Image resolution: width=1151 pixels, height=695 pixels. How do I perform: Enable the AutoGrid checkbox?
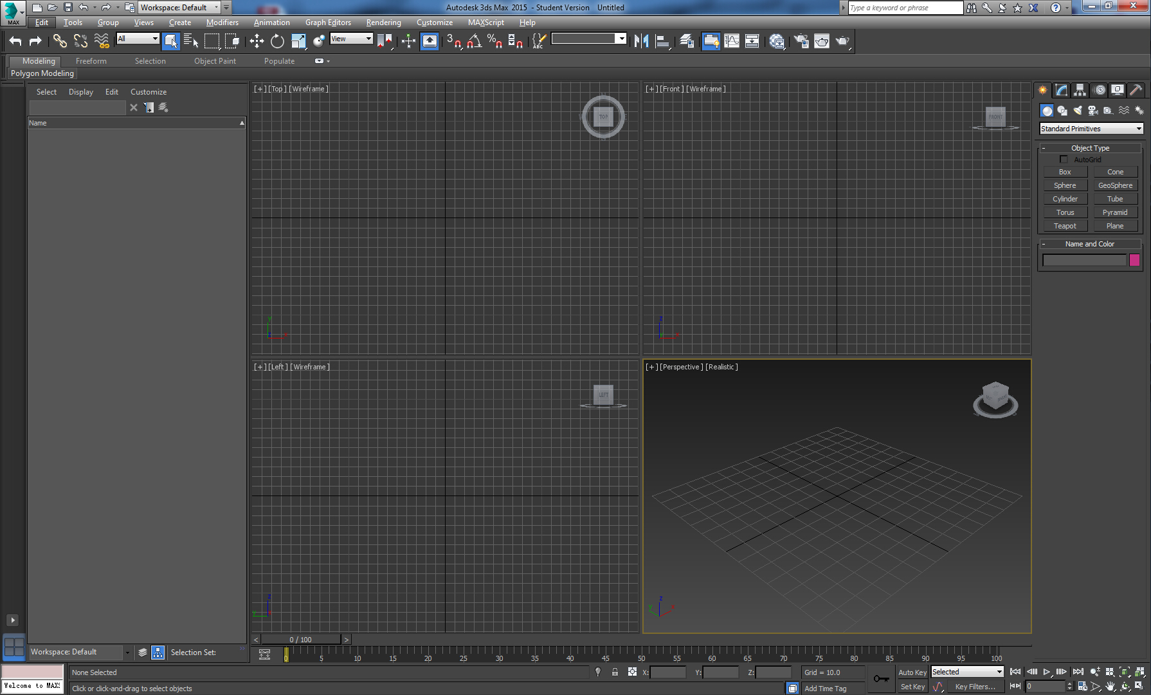1064,160
